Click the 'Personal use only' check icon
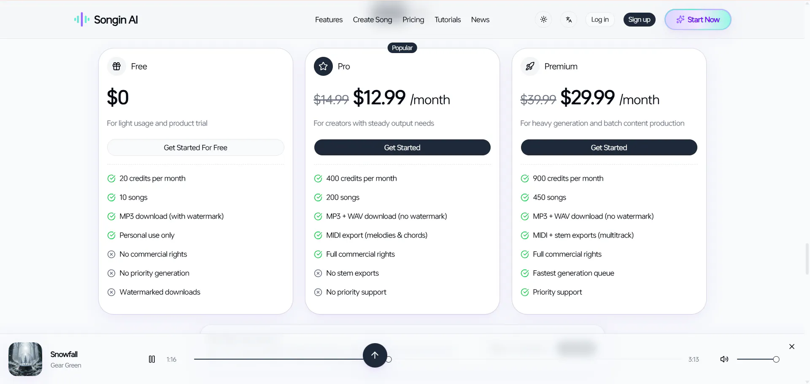The height and width of the screenshot is (384, 810). [111, 235]
